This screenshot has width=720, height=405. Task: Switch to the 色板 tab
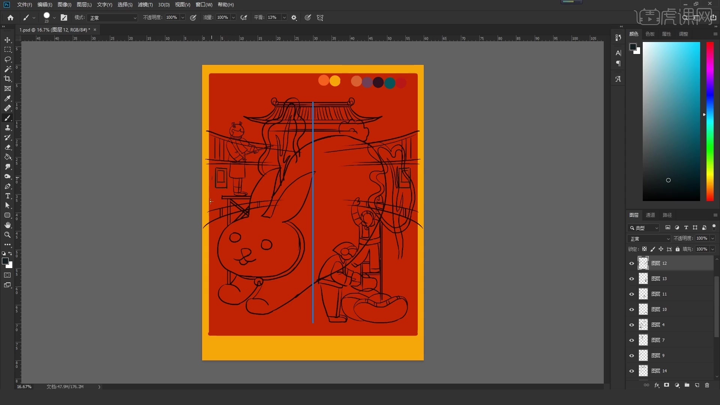click(x=650, y=34)
